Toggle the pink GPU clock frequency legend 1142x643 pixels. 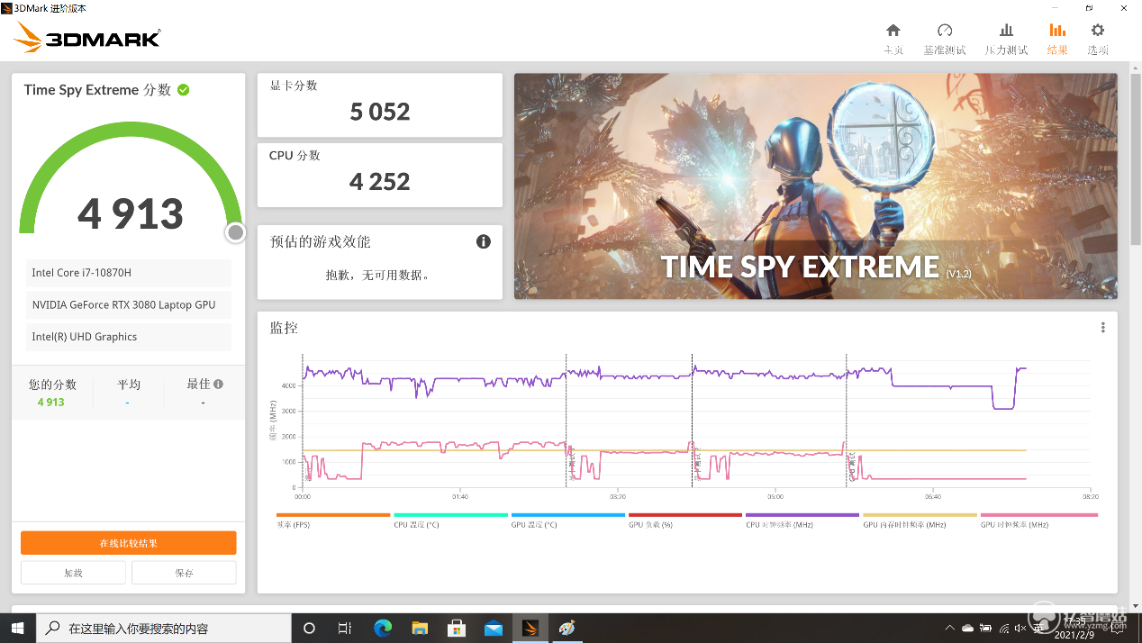point(1038,520)
